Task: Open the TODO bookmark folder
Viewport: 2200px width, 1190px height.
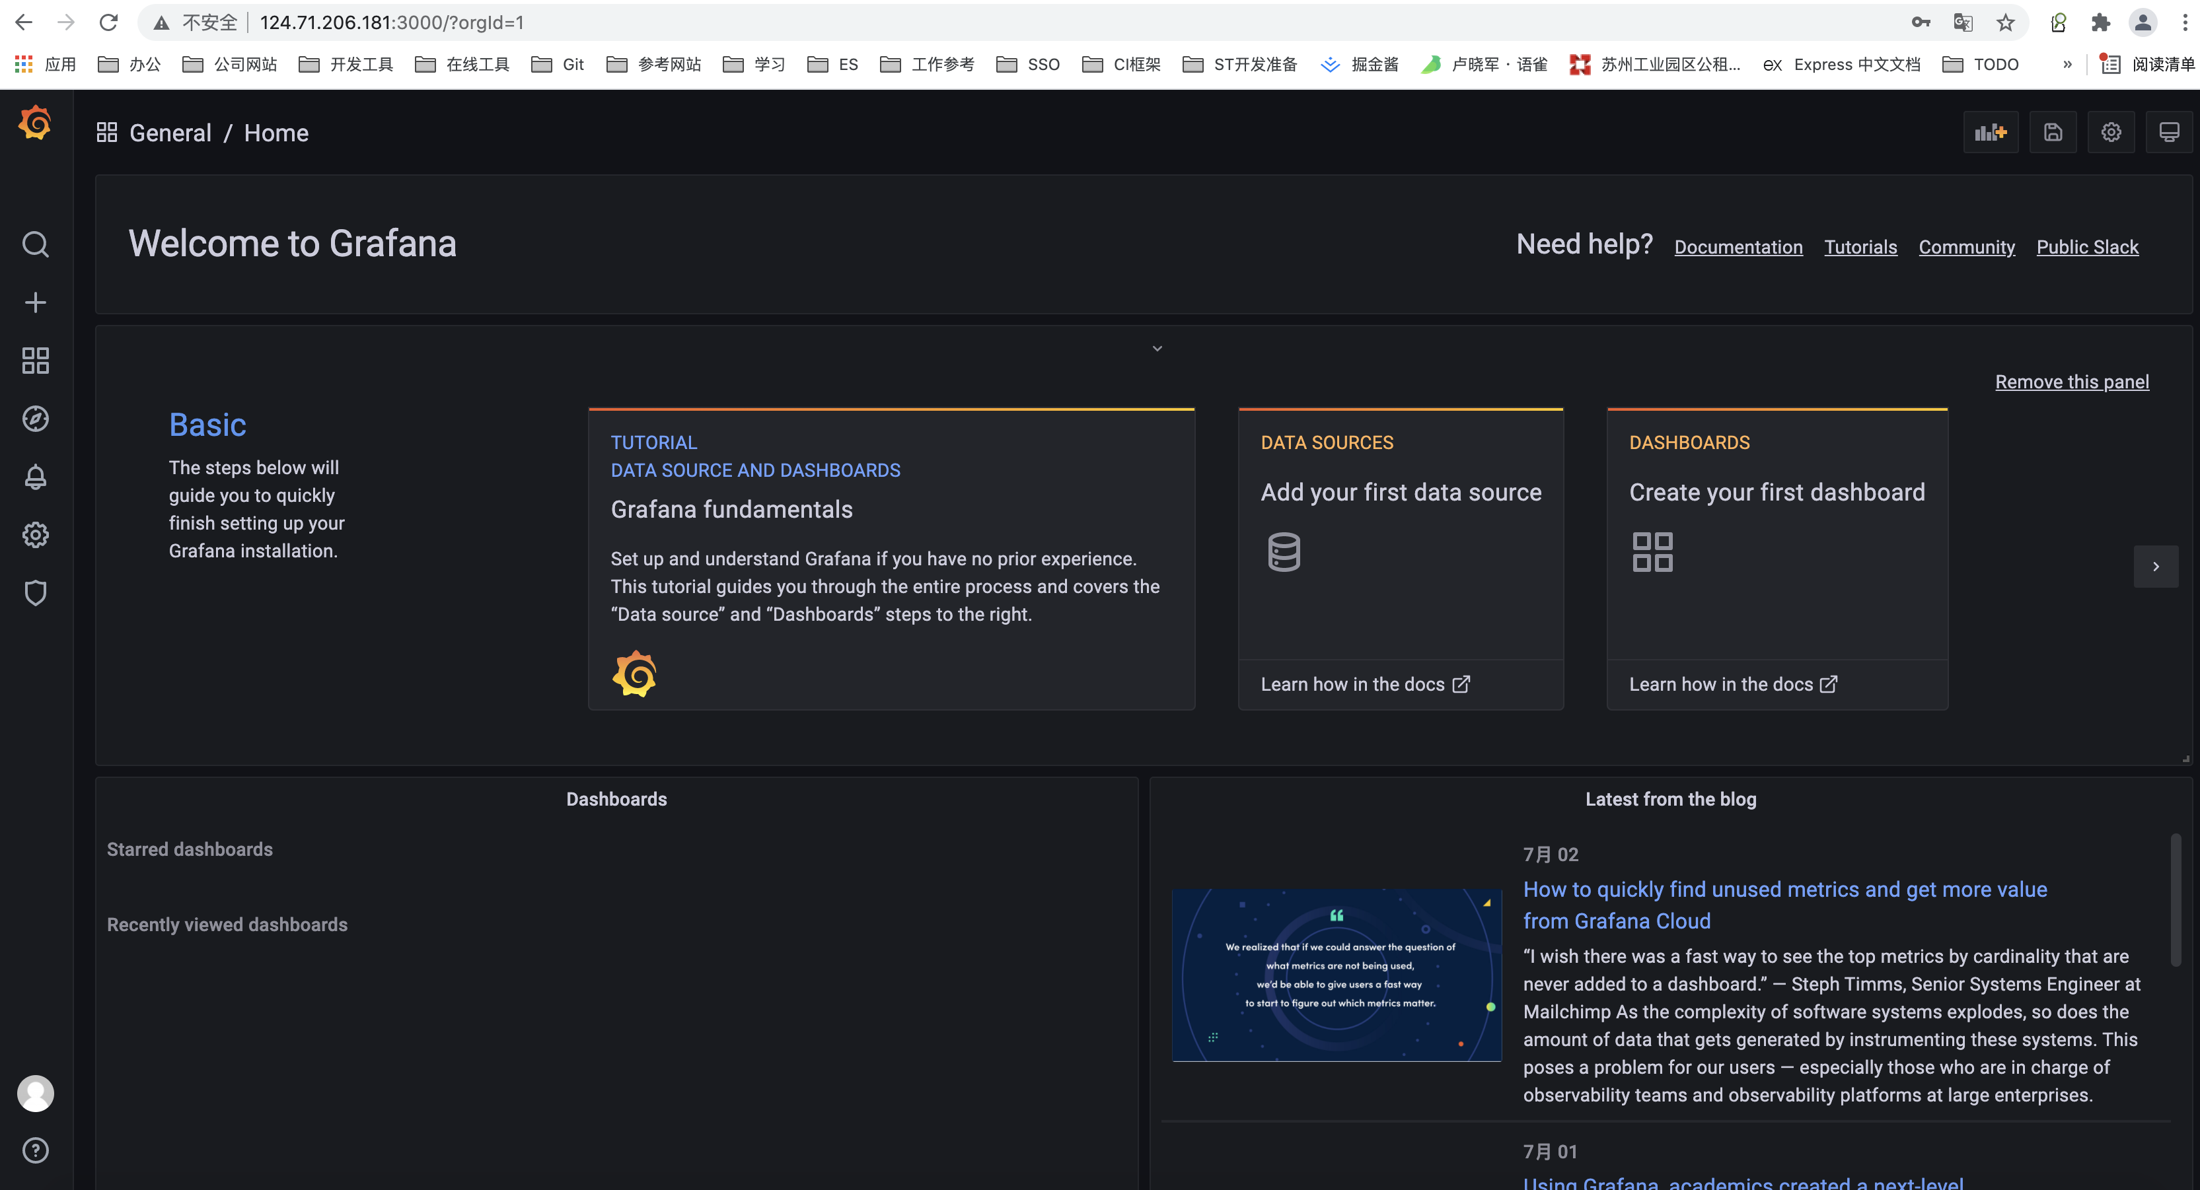Action: pyautogui.click(x=1981, y=64)
